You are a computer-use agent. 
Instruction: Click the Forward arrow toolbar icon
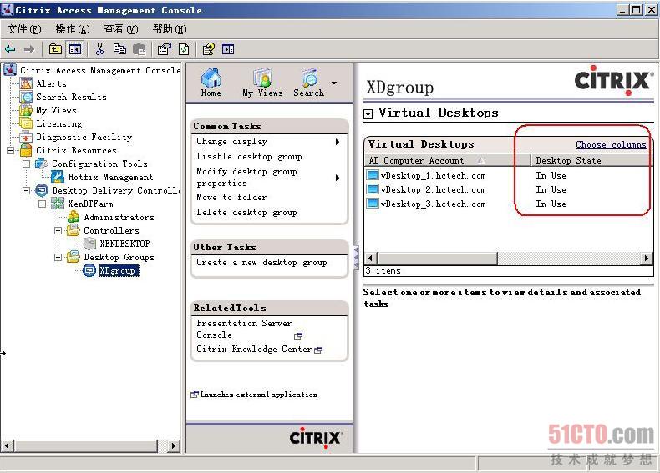pos(29,49)
